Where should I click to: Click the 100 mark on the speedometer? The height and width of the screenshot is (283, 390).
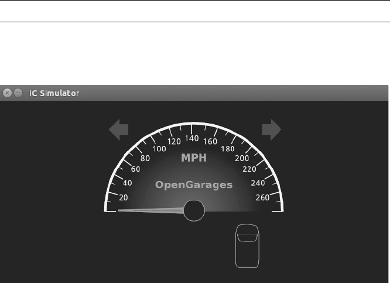click(x=159, y=149)
